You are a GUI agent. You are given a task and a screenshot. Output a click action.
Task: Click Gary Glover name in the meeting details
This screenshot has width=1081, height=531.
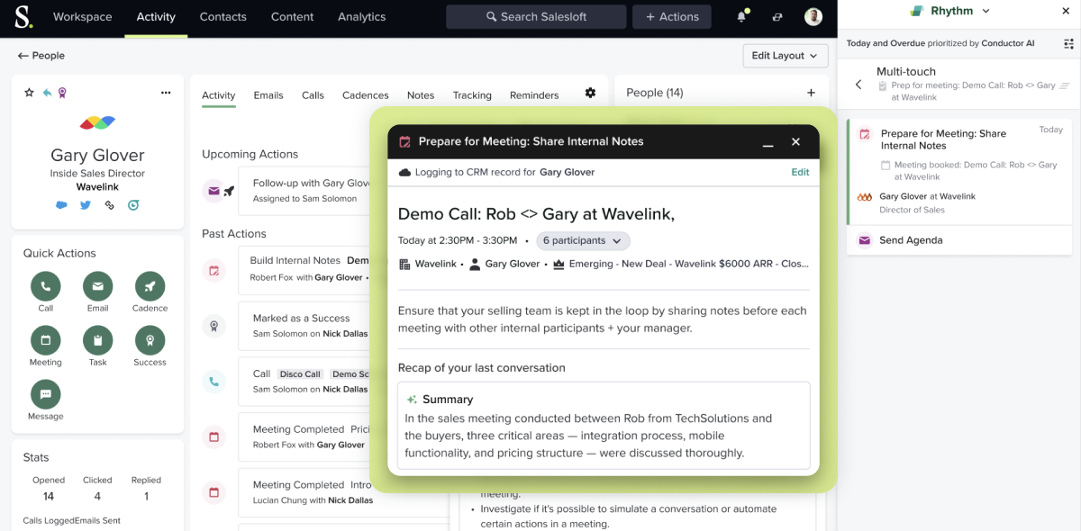513,265
